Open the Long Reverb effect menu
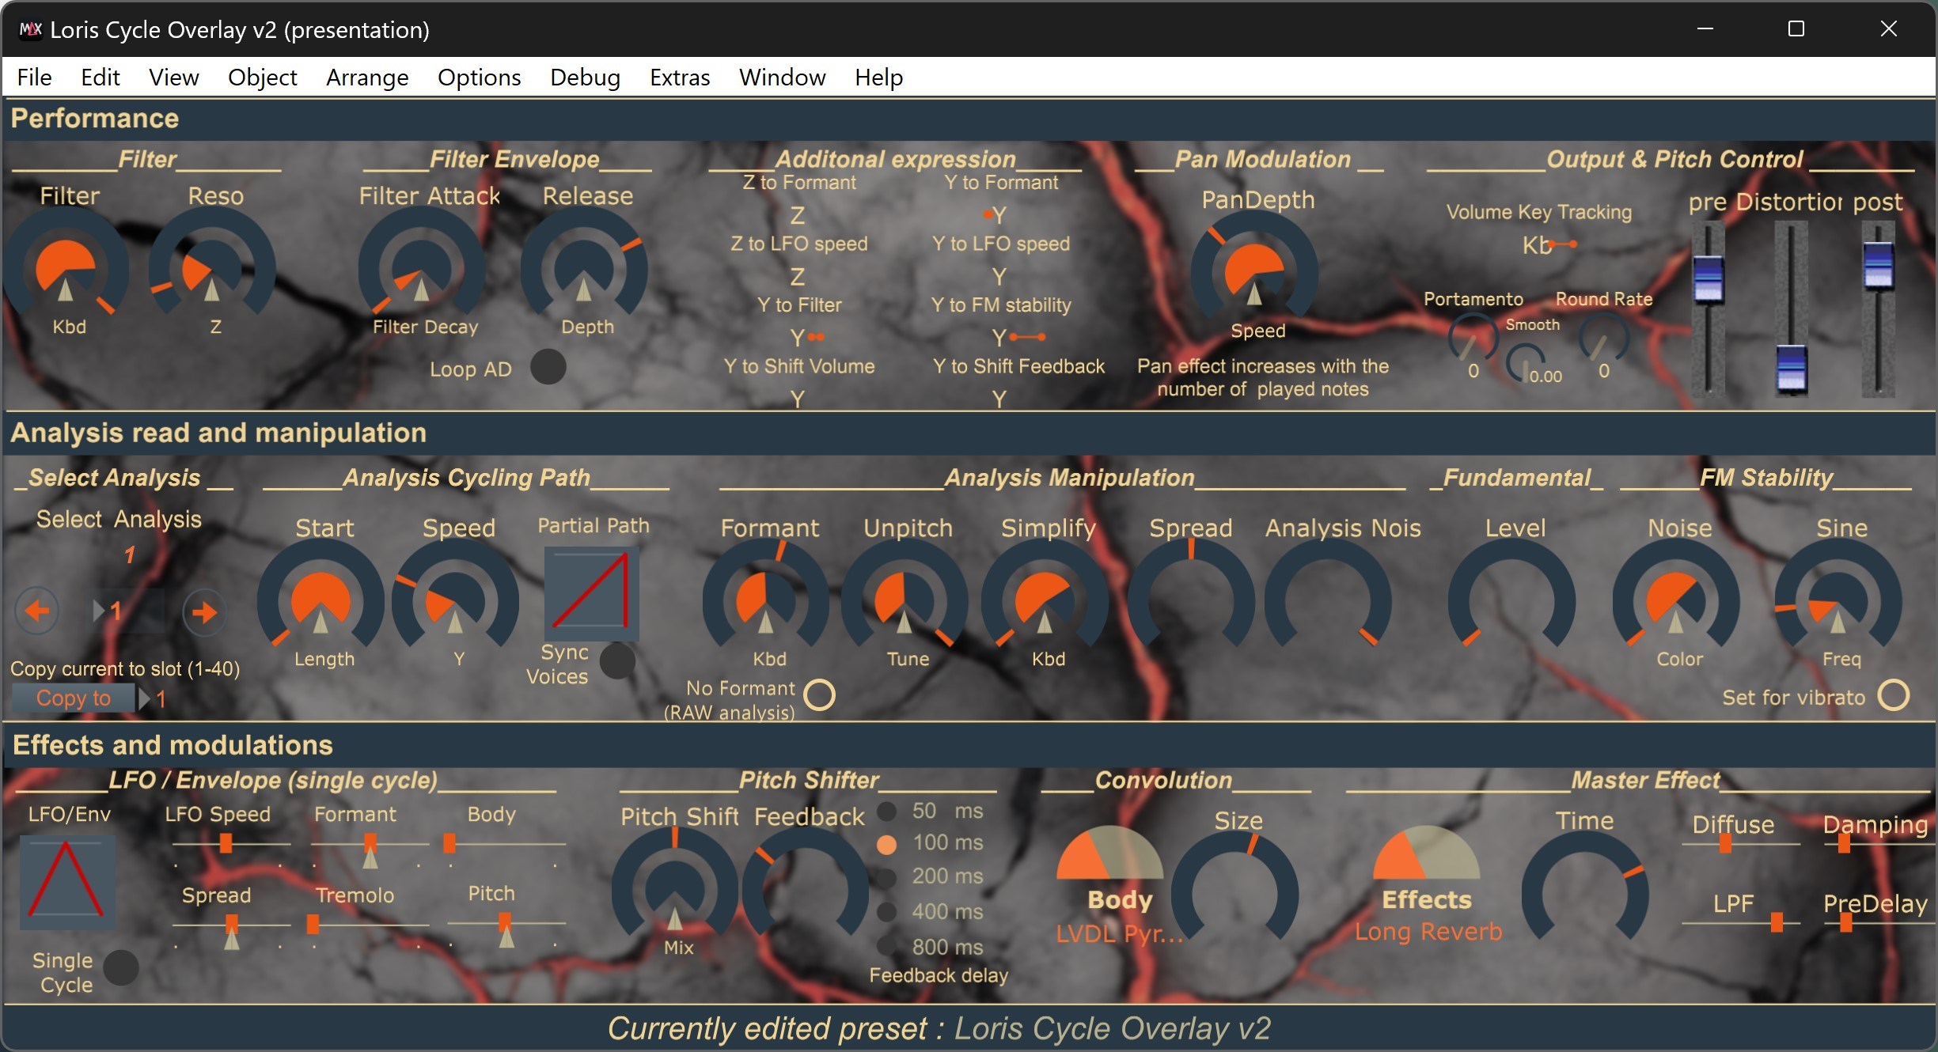Image resolution: width=1938 pixels, height=1052 pixels. point(1428,932)
